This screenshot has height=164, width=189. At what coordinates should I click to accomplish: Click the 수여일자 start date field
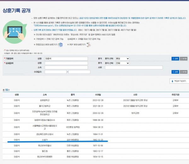(55, 72)
